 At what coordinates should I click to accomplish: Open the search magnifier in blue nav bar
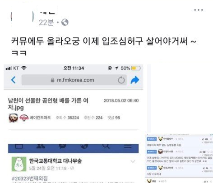point(106,146)
